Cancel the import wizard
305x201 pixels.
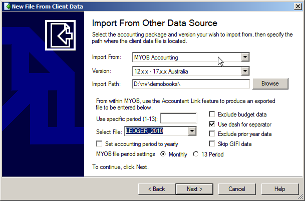(236, 189)
